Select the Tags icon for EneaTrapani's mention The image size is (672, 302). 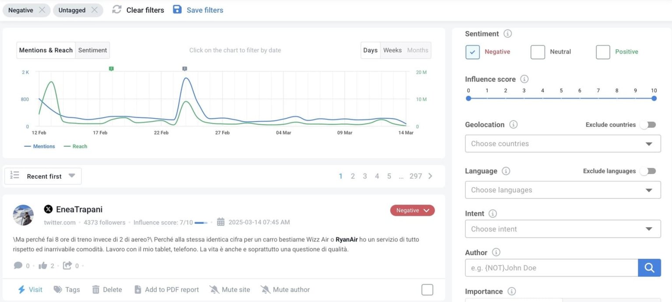[x=57, y=289]
